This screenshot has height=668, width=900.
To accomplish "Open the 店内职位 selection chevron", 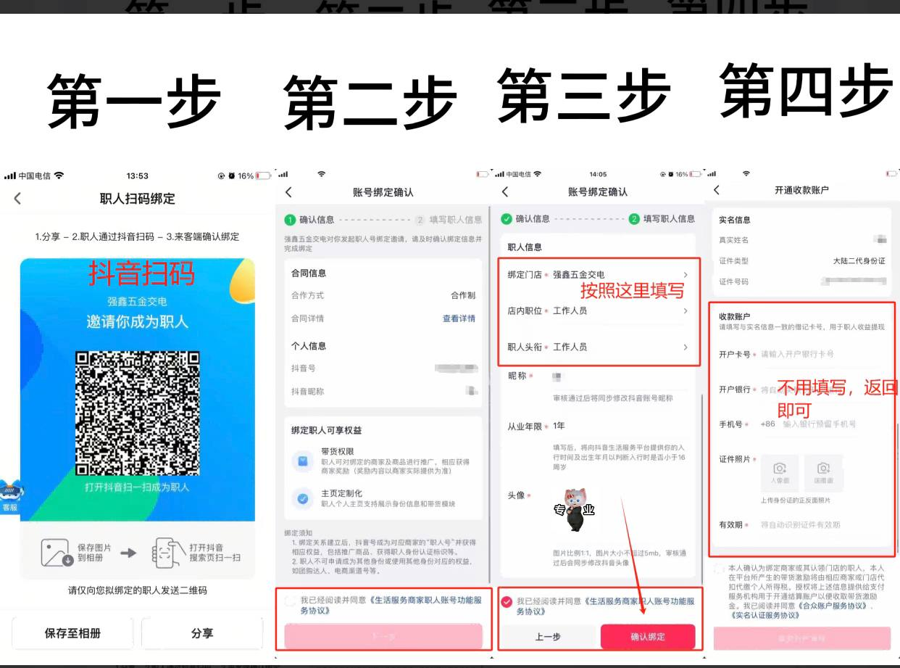I will click(685, 310).
